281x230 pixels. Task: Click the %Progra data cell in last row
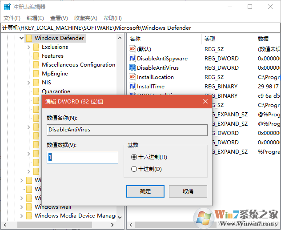[269, 151]
